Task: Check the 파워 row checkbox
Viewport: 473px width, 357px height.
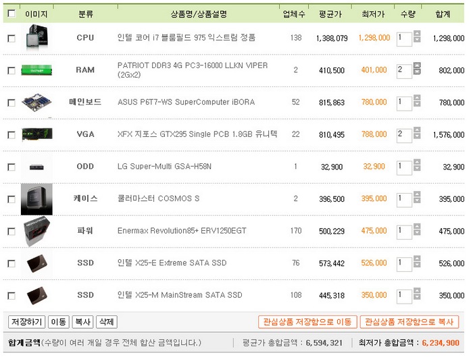Action: 11,231
